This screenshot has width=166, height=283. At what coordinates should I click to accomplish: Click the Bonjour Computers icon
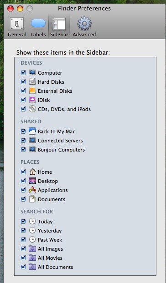pos(32,149)
